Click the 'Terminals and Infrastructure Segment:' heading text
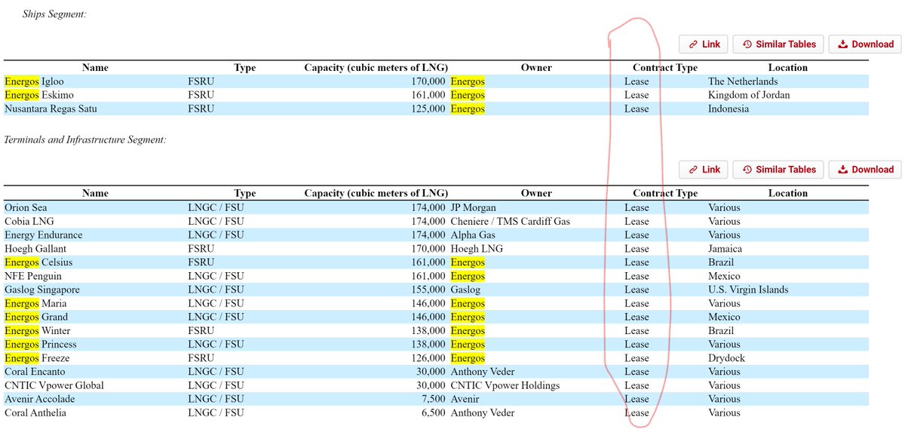 [x=85, y=139]
